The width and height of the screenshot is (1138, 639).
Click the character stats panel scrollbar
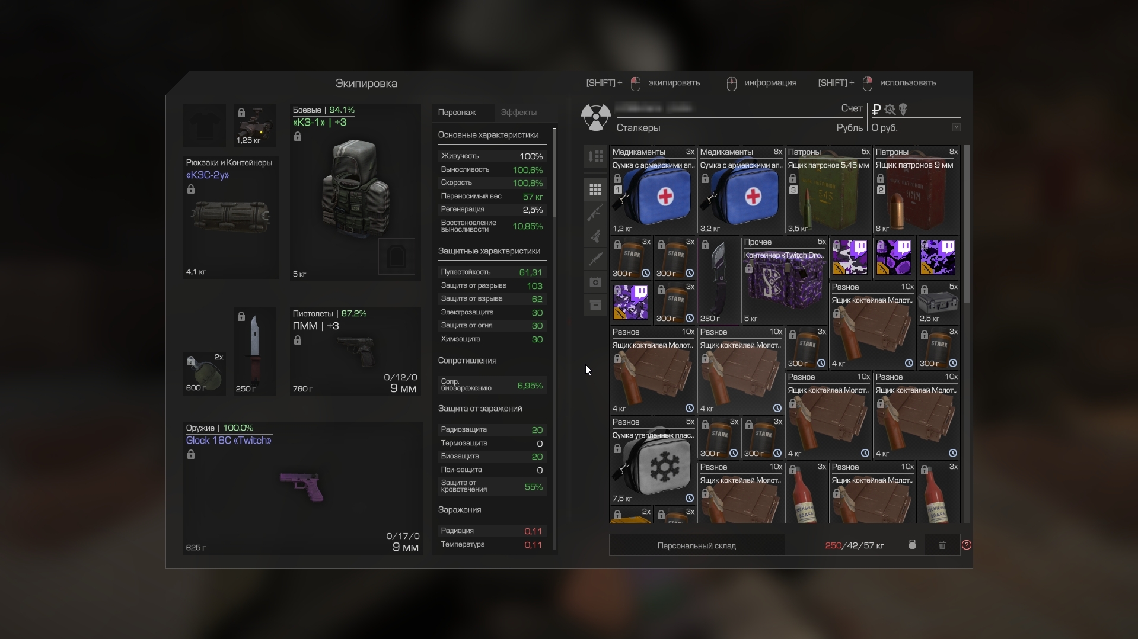click(x=554, y=173)
